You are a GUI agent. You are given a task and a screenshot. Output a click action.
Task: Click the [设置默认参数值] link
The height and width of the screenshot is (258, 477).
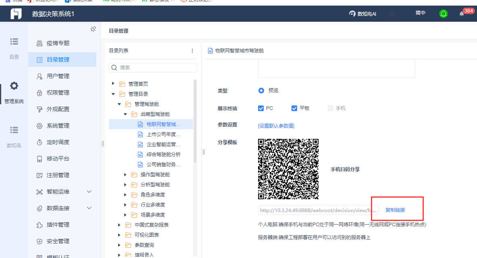(x=276, y=126)
